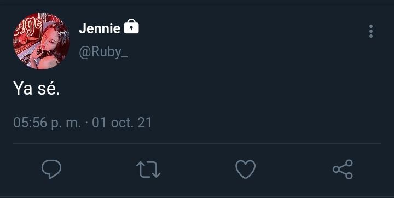Open the @Ruby_ handle profile link
The height and width of the screenshot is (198, 394).
coord(103,53)
